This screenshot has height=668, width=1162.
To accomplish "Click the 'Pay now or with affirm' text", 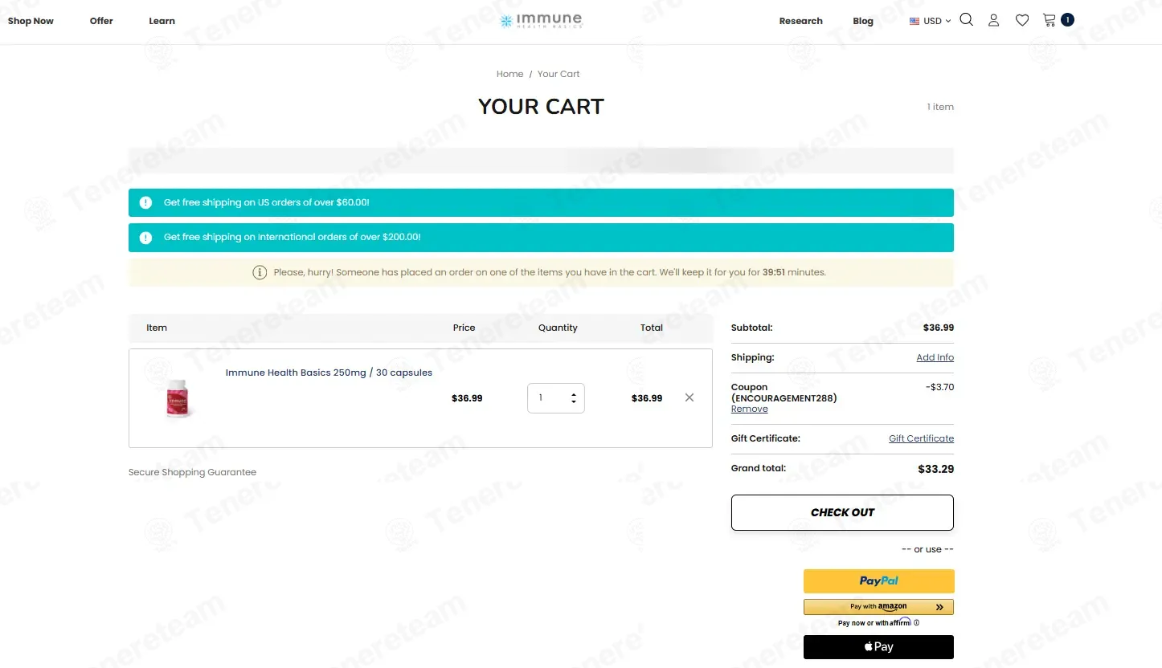I will click(874, 623).
